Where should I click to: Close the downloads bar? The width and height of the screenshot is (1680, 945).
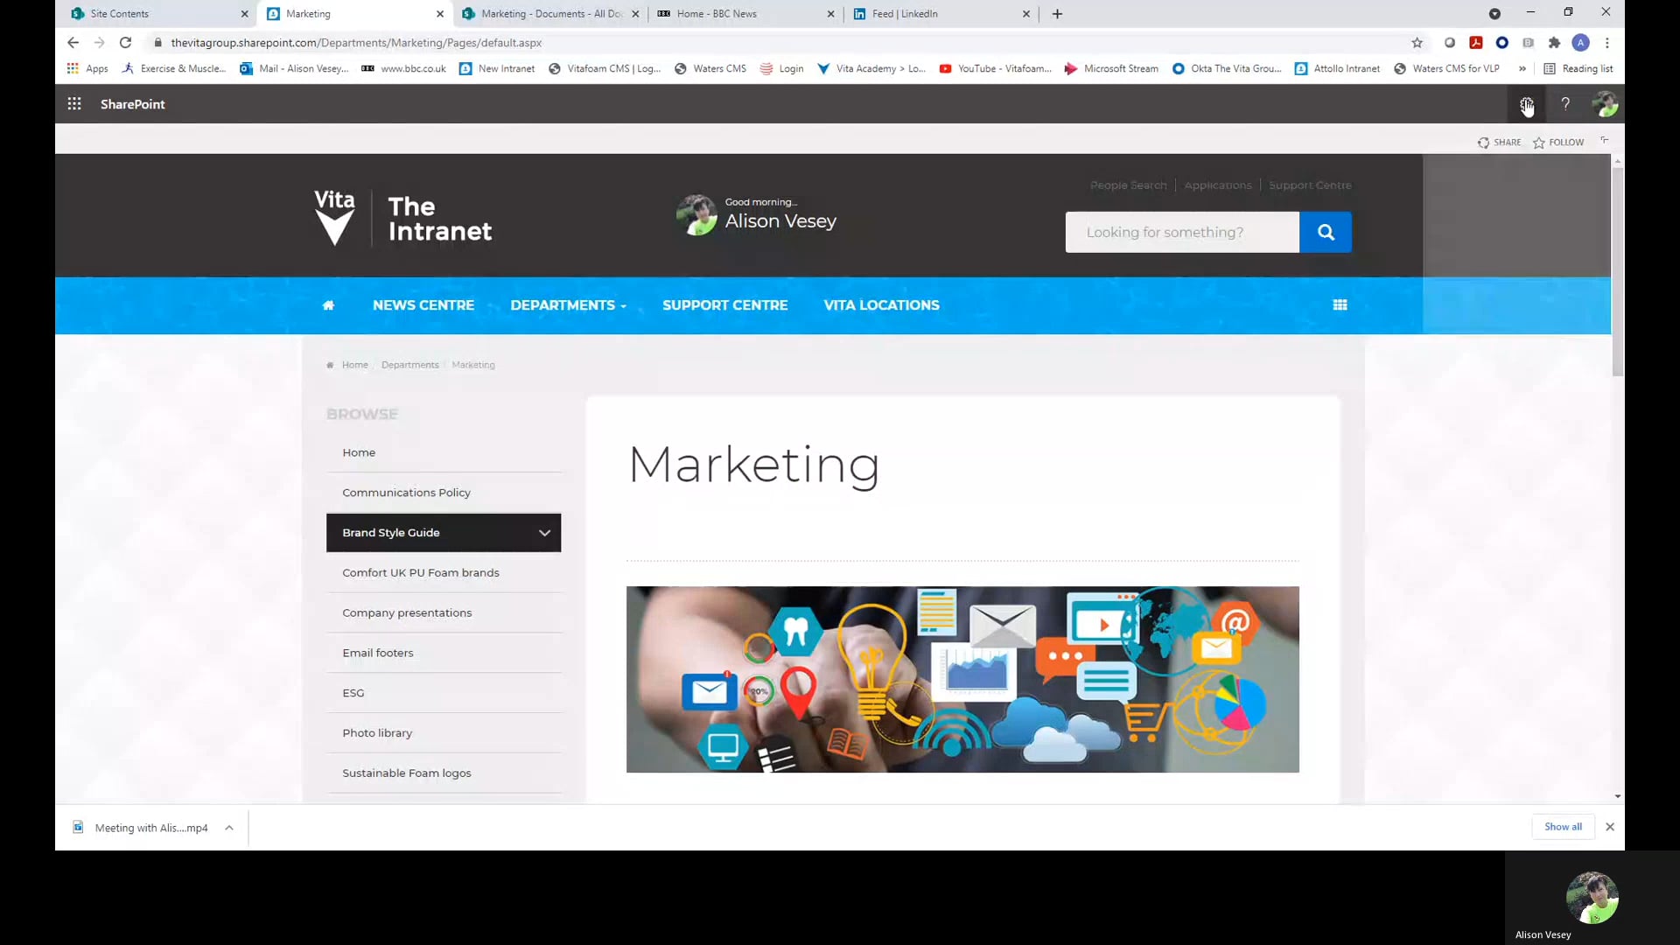tap(1610, 827)
